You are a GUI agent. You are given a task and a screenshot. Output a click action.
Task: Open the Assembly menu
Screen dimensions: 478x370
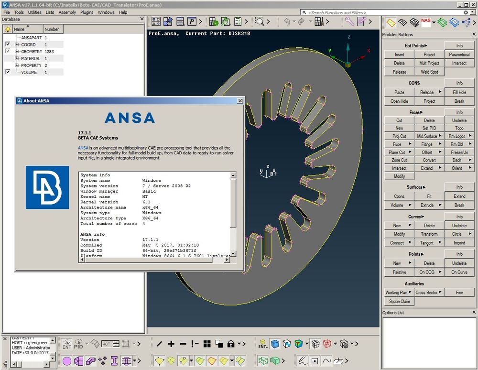point(67,12)
